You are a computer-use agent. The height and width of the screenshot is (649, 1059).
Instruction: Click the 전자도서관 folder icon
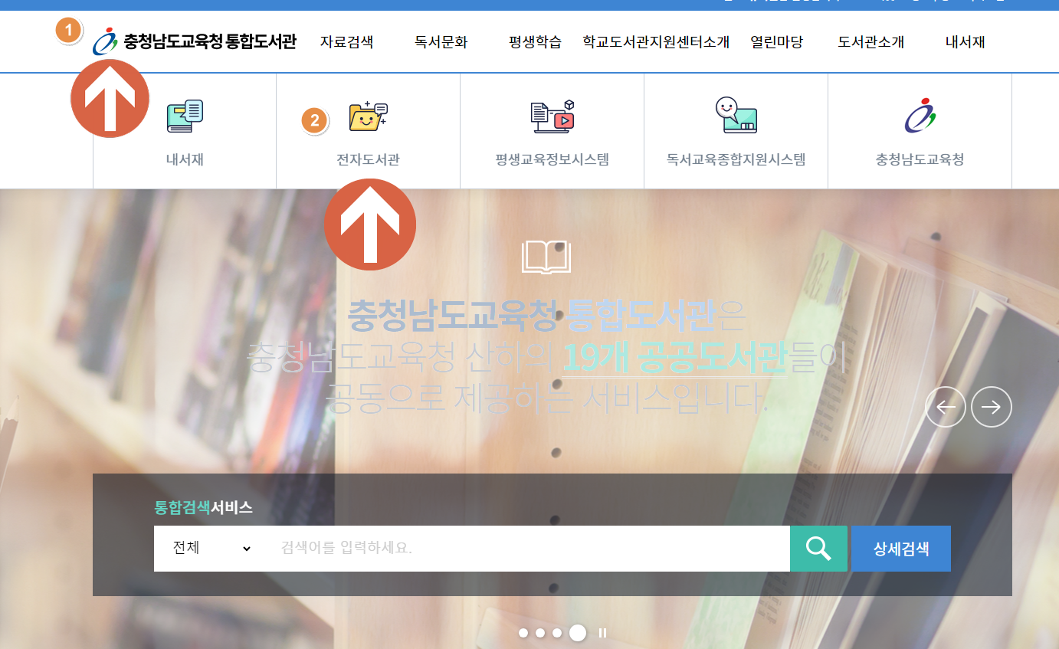click(x=369, y=116)
